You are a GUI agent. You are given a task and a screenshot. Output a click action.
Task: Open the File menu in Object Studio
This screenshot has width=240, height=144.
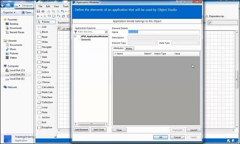40,6
